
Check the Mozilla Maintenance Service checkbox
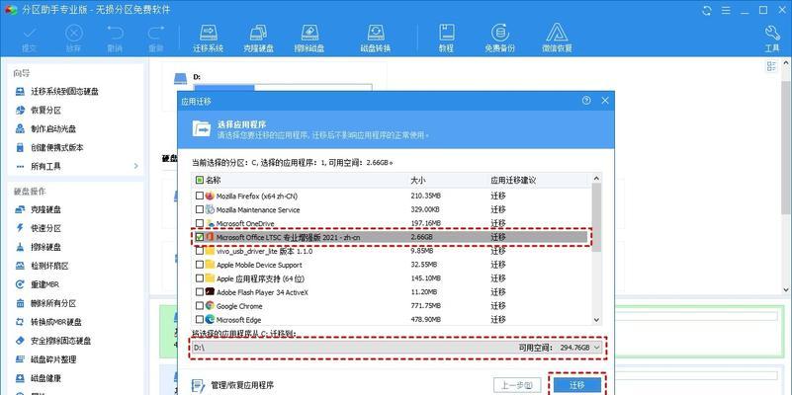click(200, 209)
